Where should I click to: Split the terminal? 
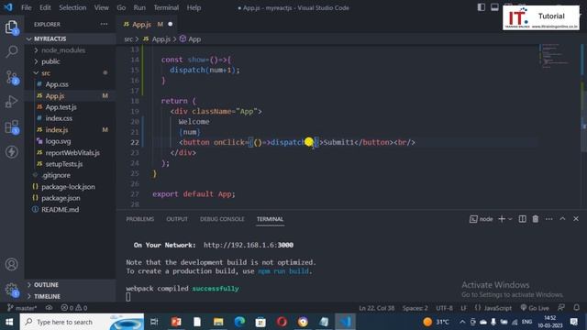[522, 219]
